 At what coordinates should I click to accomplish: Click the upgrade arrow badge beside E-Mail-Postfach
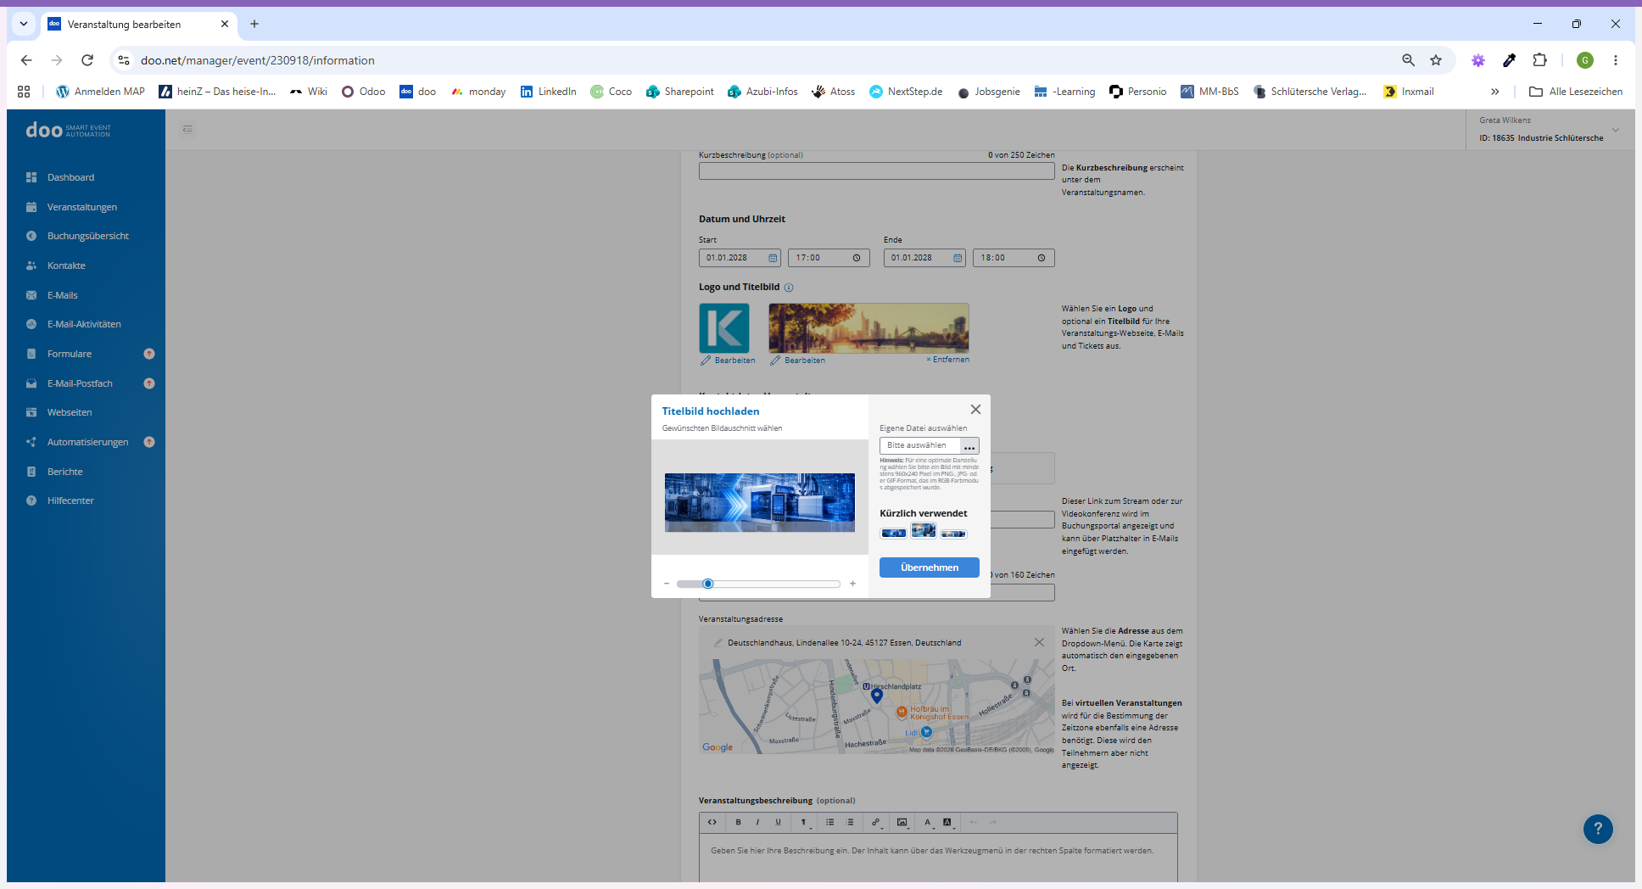click(x=149, y=383)
